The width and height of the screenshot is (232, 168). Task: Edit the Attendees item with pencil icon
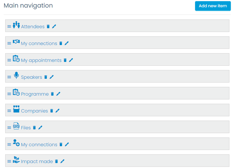click(54, 26)
